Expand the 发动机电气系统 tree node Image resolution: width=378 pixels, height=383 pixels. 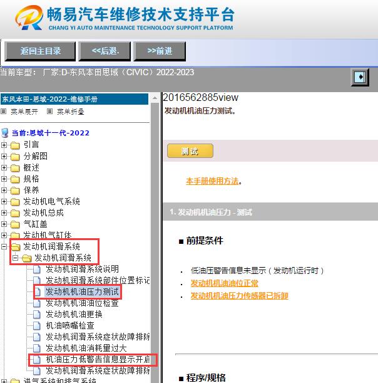(x=4, y=201)
